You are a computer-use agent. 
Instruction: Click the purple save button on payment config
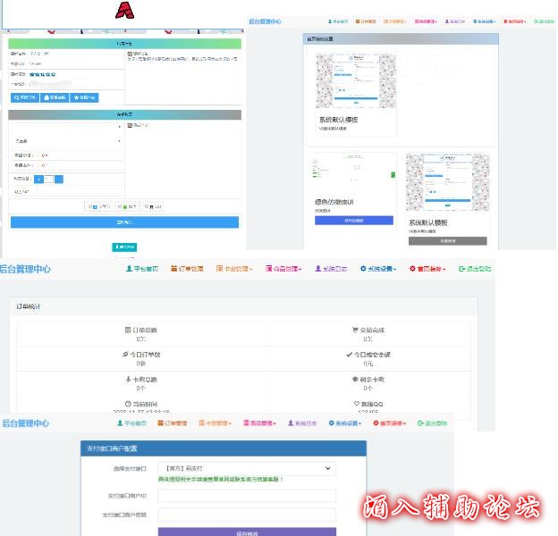click(x=247, y=532)
